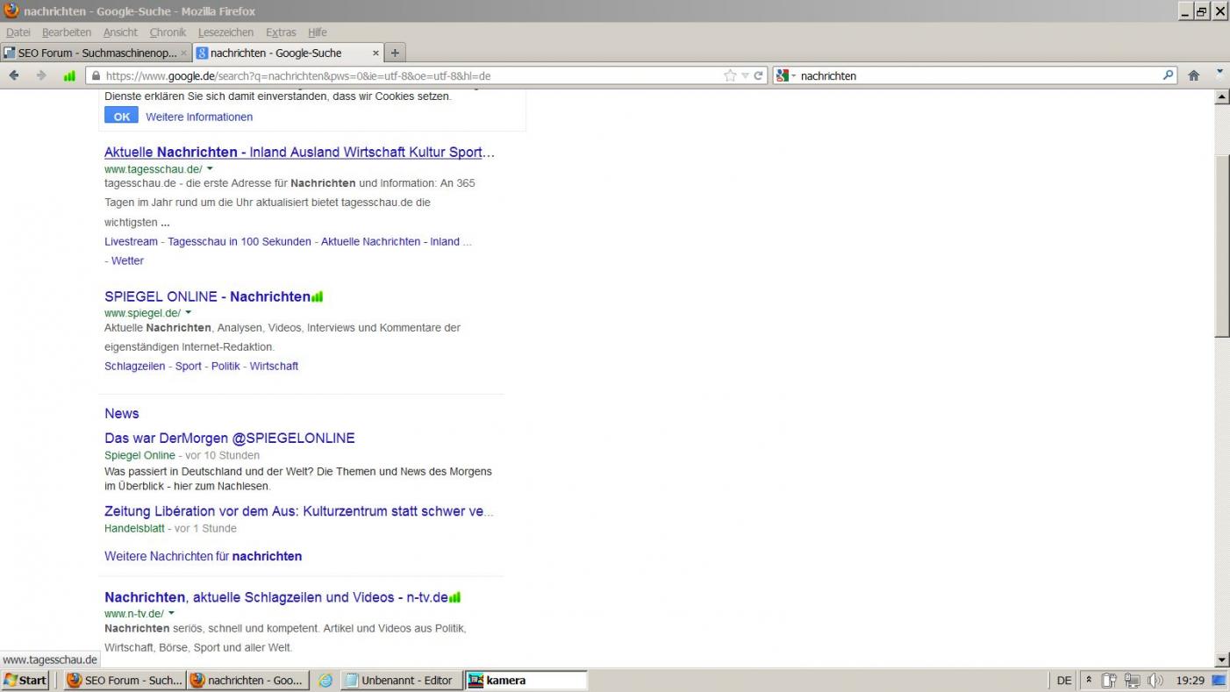
Task: Switch to kamera window in taskbar
Action: [526, 680]
